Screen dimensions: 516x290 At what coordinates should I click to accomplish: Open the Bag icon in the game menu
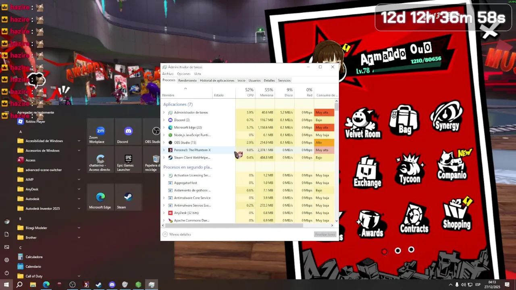(404, 120)
